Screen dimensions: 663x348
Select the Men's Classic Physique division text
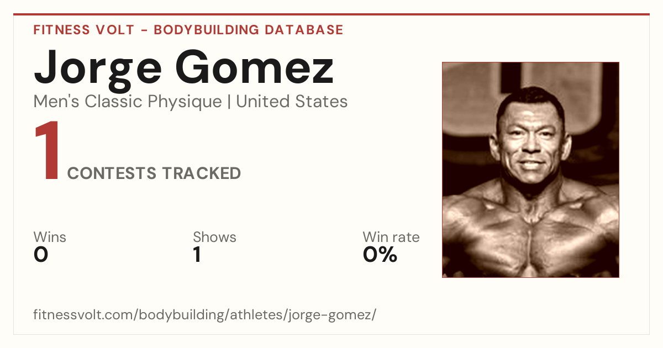128,102
